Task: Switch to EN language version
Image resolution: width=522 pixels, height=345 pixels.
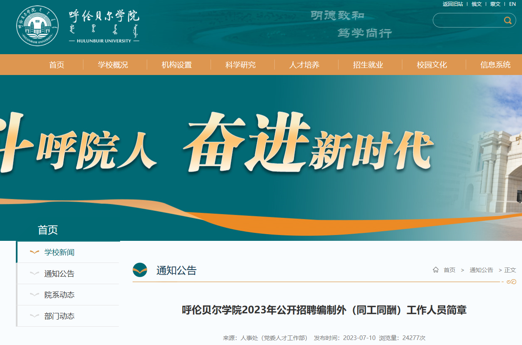Action: tap(512, 4)
